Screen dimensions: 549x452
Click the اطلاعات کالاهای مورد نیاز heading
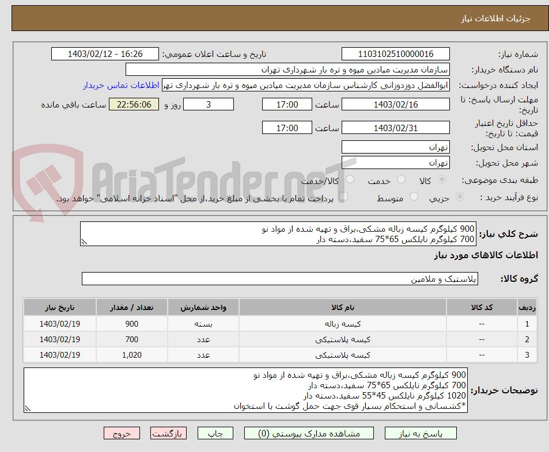click(486, 255)
